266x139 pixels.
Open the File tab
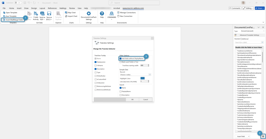4,8
